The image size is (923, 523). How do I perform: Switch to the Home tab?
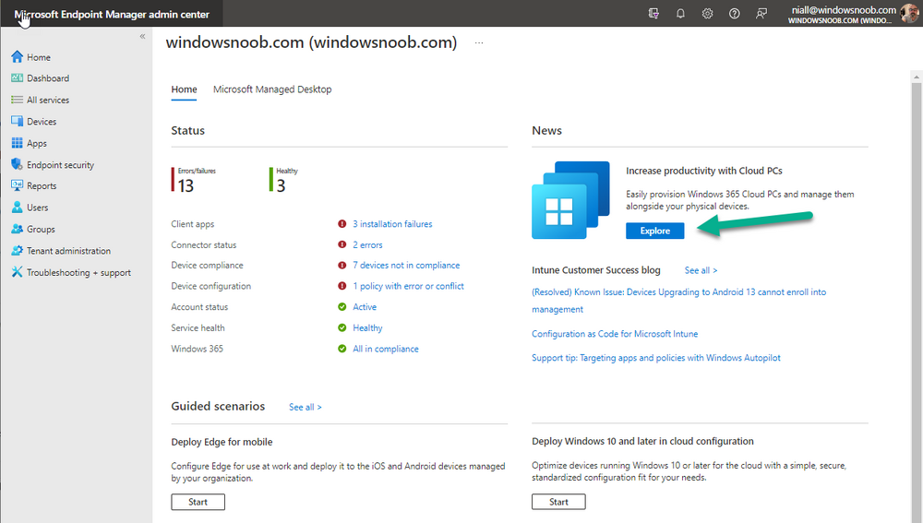[185, 89]
